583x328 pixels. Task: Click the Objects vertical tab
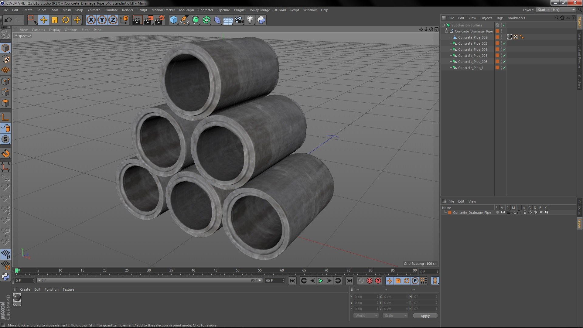point(580,22)
